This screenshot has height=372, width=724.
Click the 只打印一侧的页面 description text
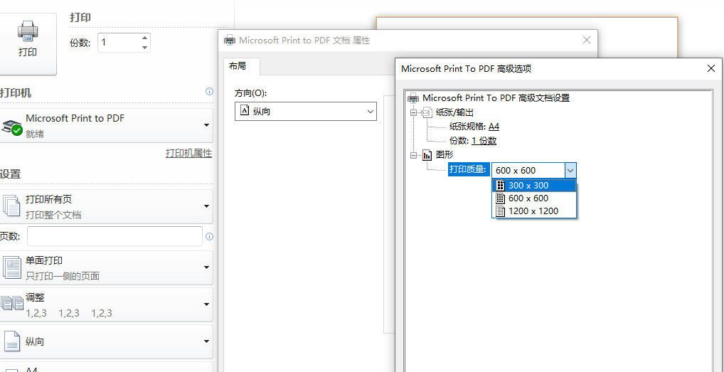pyautogui.click(x=63, y=277)
